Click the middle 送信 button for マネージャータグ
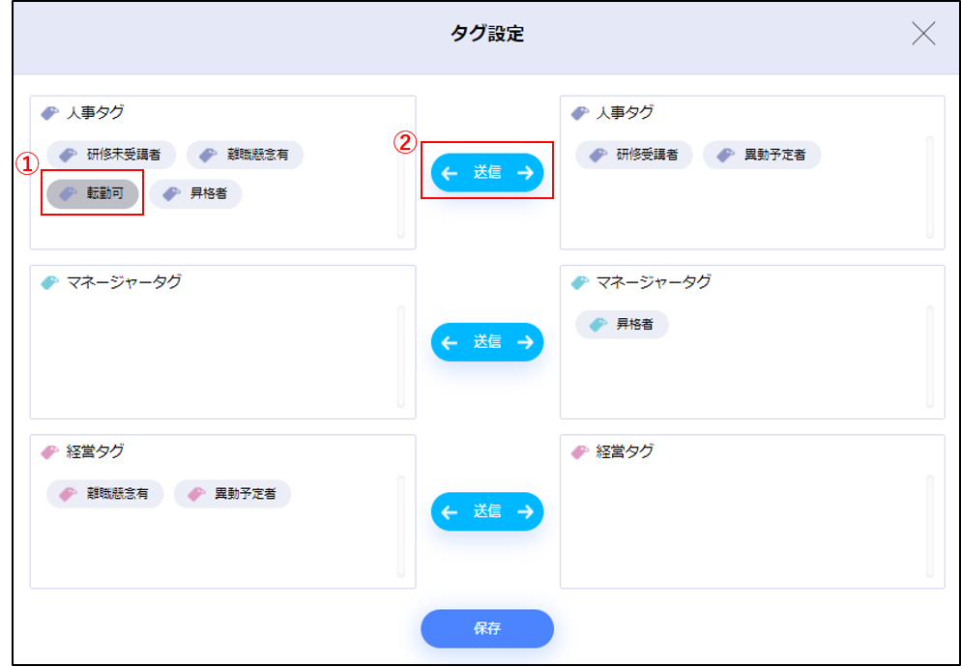The height and width of the screenshot is (666, 961). [x=487, y=342]
